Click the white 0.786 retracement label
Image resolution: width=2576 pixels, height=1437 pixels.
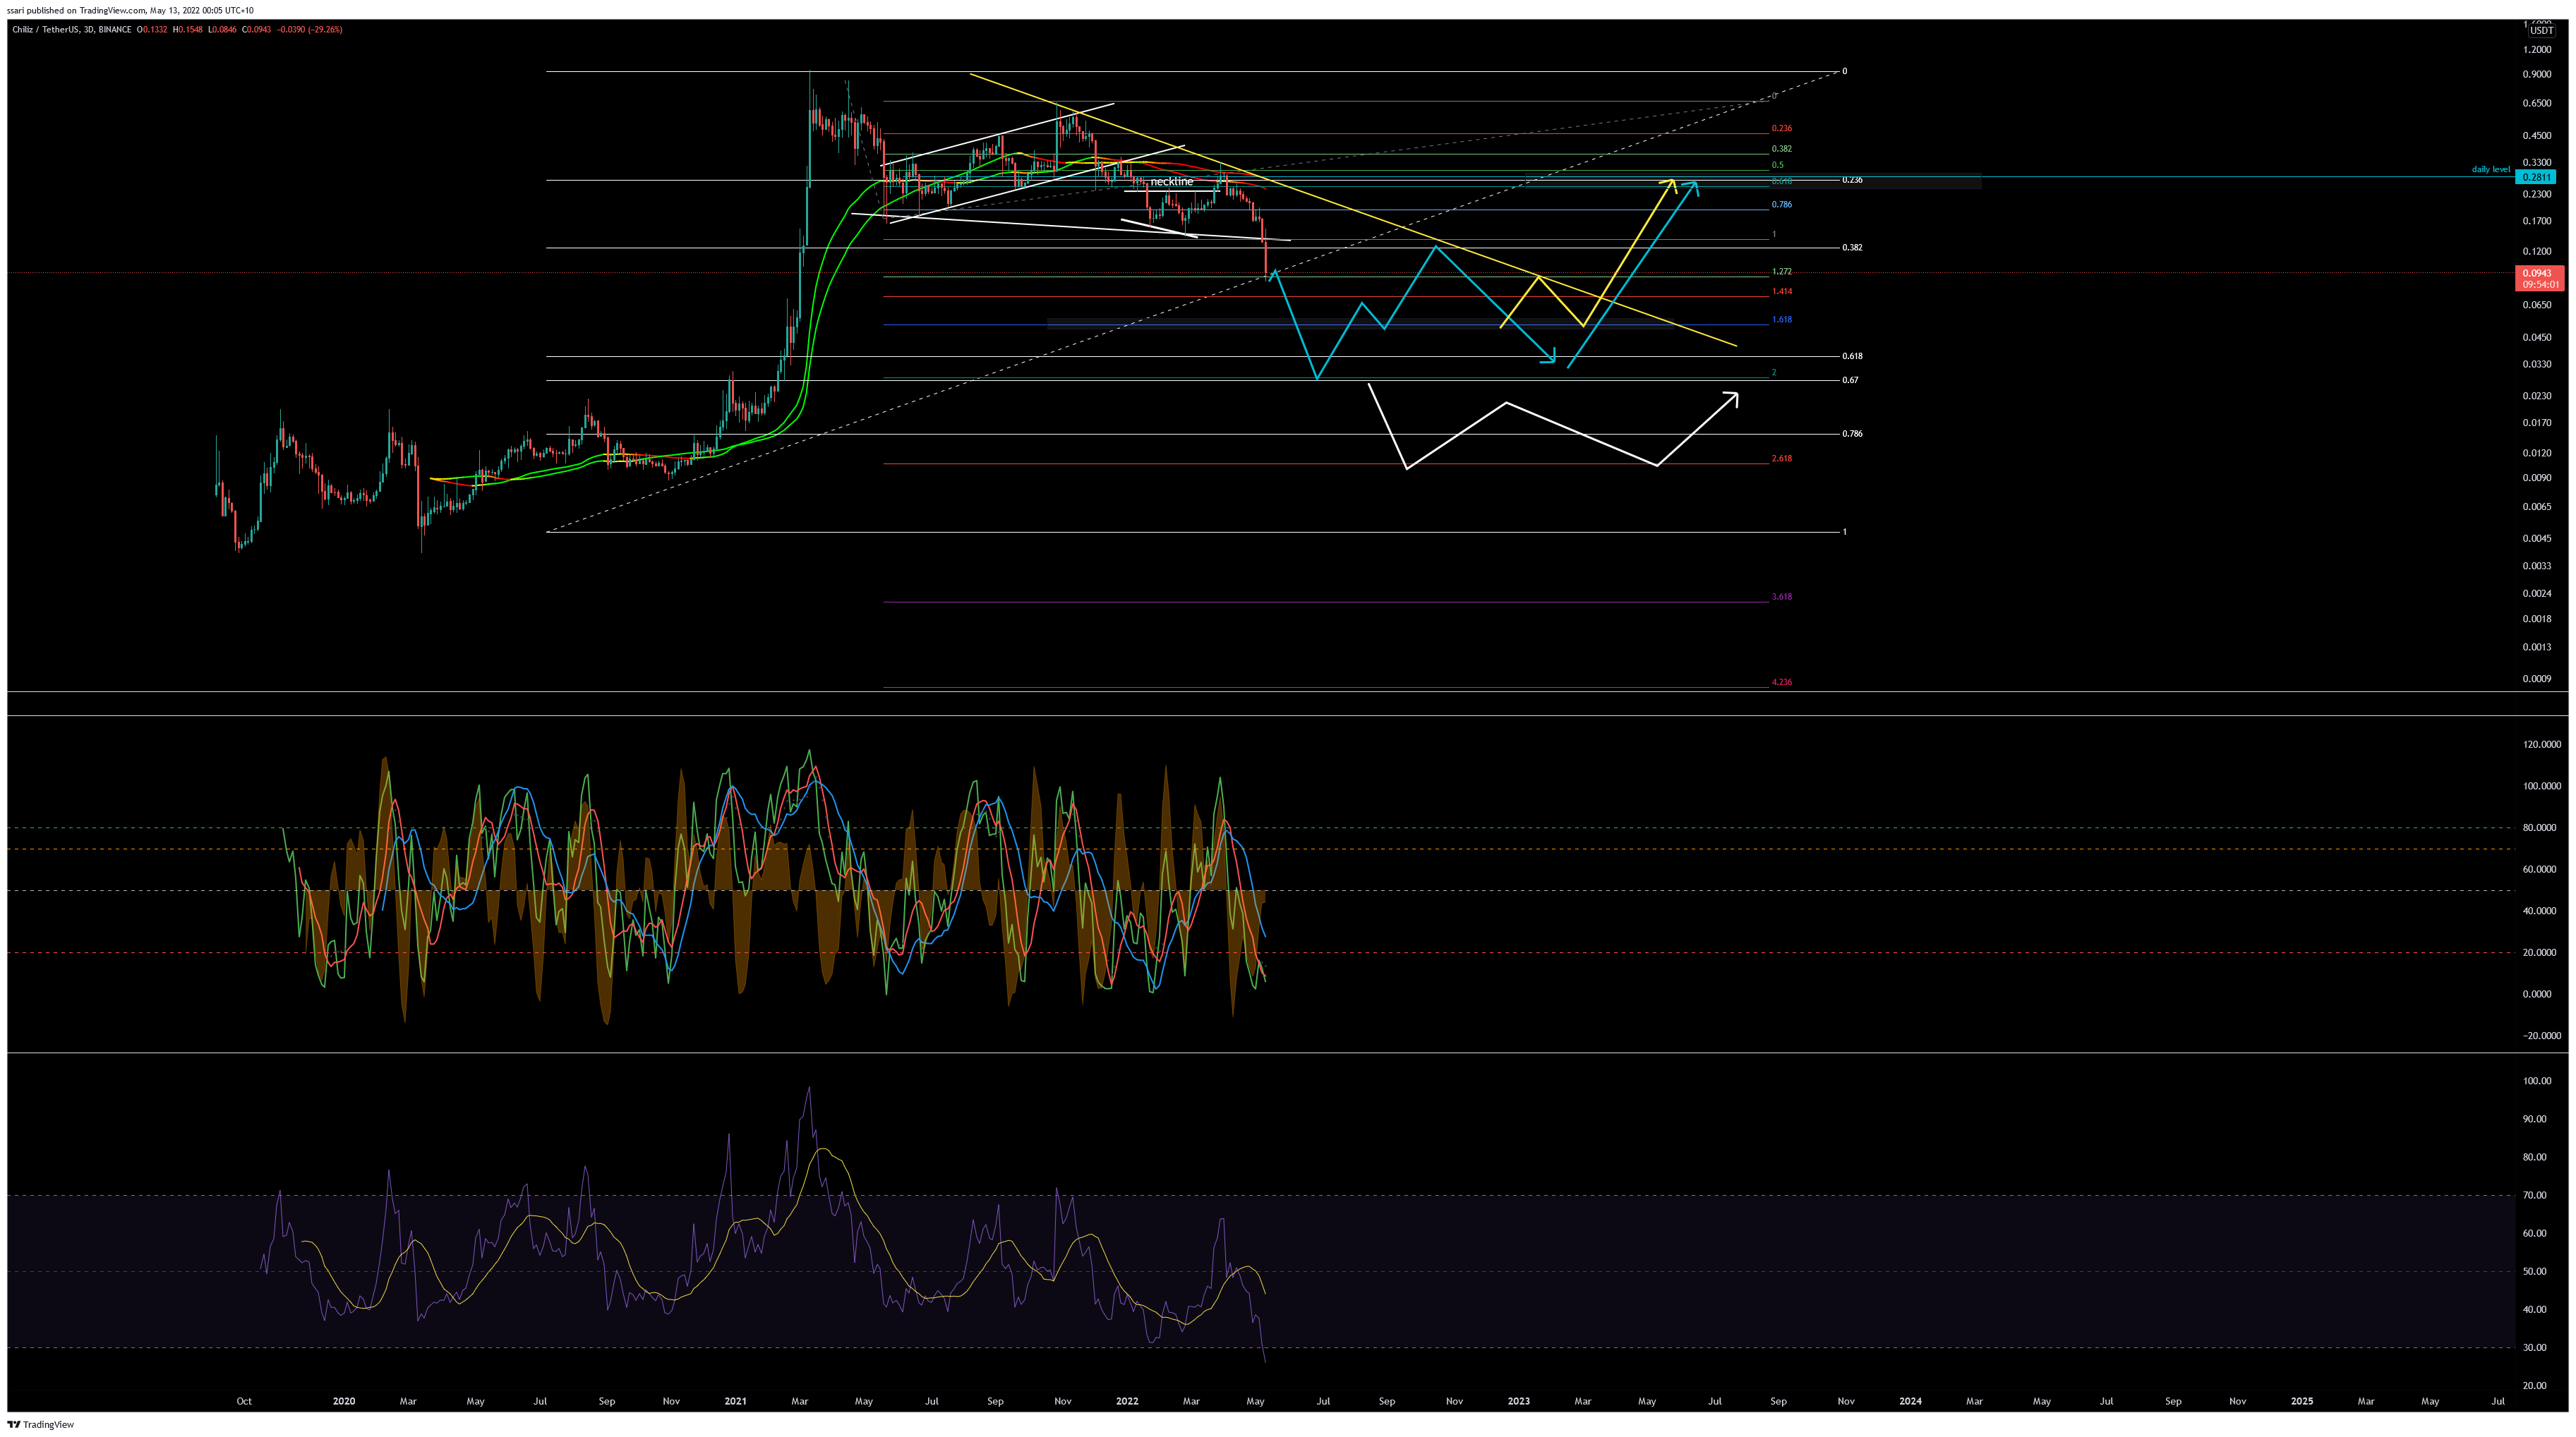pyautogui.click(x=1852, y=434)
